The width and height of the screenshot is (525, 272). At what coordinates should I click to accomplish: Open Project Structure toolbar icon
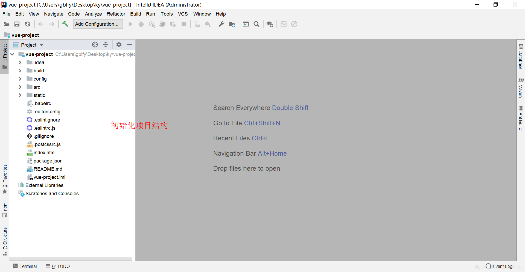232,24
